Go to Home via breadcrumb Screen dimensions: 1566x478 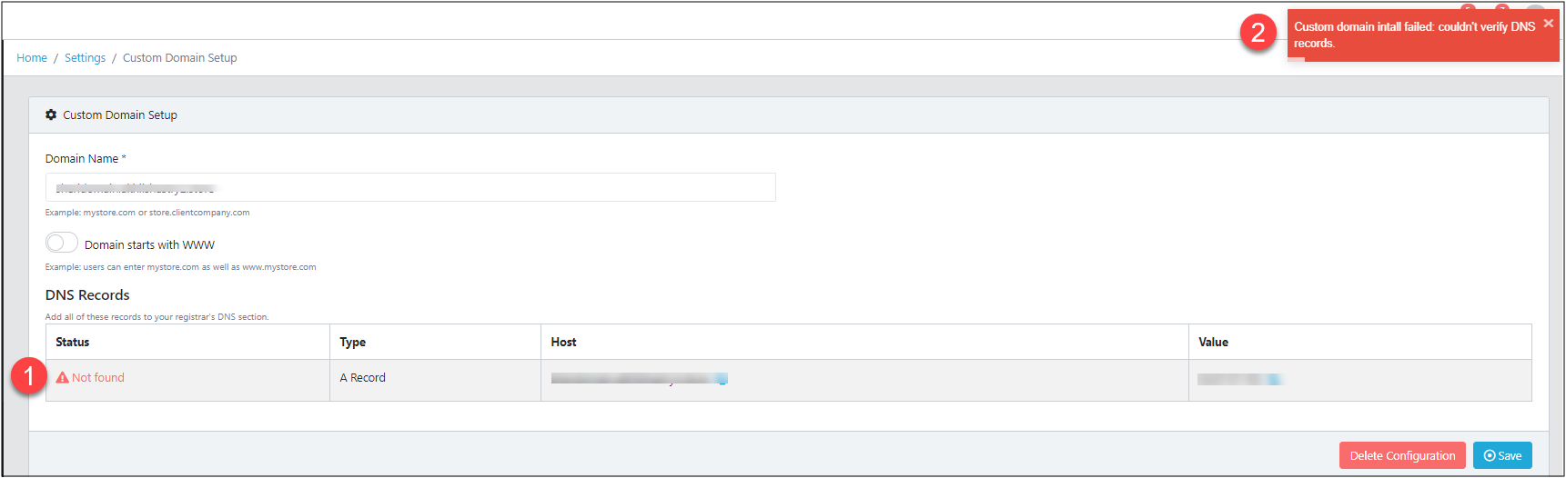click(x=32, y=58)
